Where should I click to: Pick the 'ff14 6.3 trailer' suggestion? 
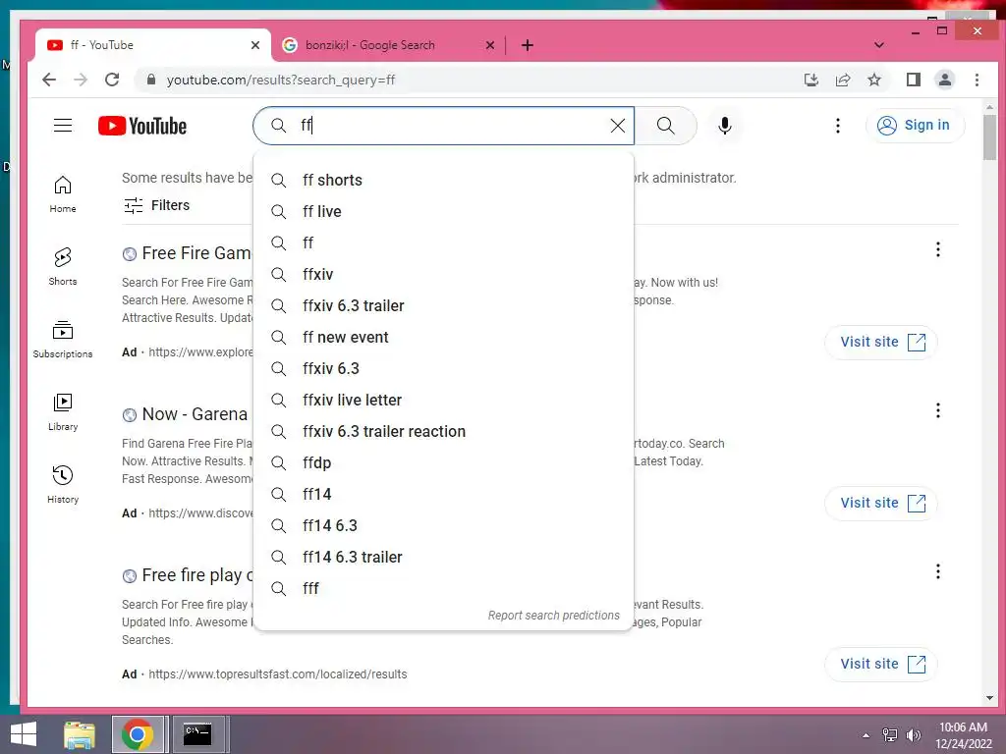point(444,558)
